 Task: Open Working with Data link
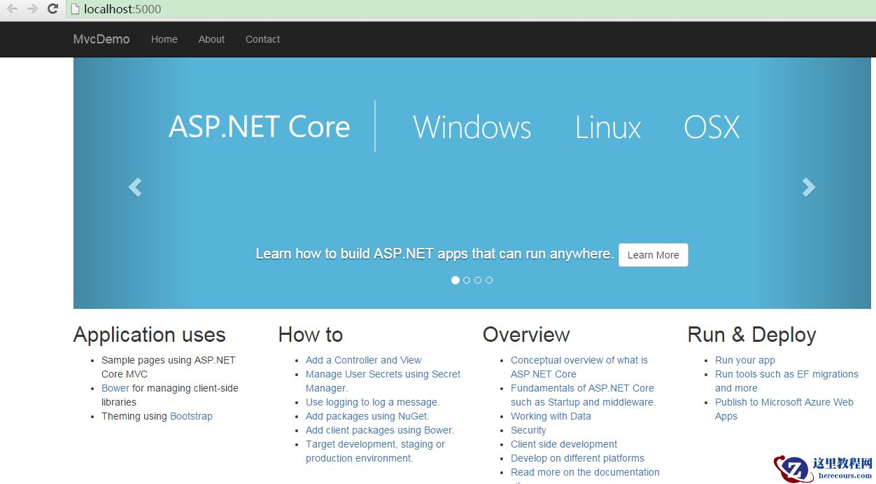(551, 416)
